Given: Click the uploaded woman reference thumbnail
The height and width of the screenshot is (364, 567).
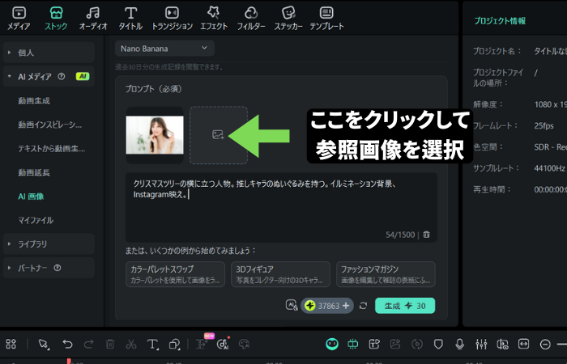Looking at the screenshot, I should tap(155, 135).
